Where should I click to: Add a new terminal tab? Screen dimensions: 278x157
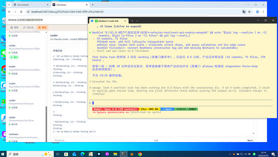[132, 21]
